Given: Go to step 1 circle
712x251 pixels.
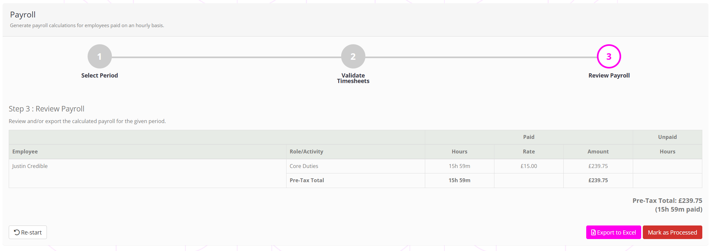Looking at the screenshot, I should click(100, 57).
